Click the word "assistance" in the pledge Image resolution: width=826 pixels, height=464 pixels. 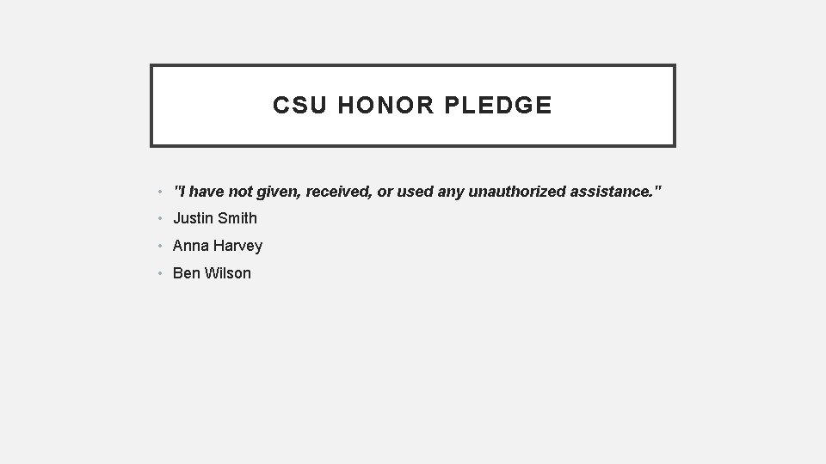point(613,191)
